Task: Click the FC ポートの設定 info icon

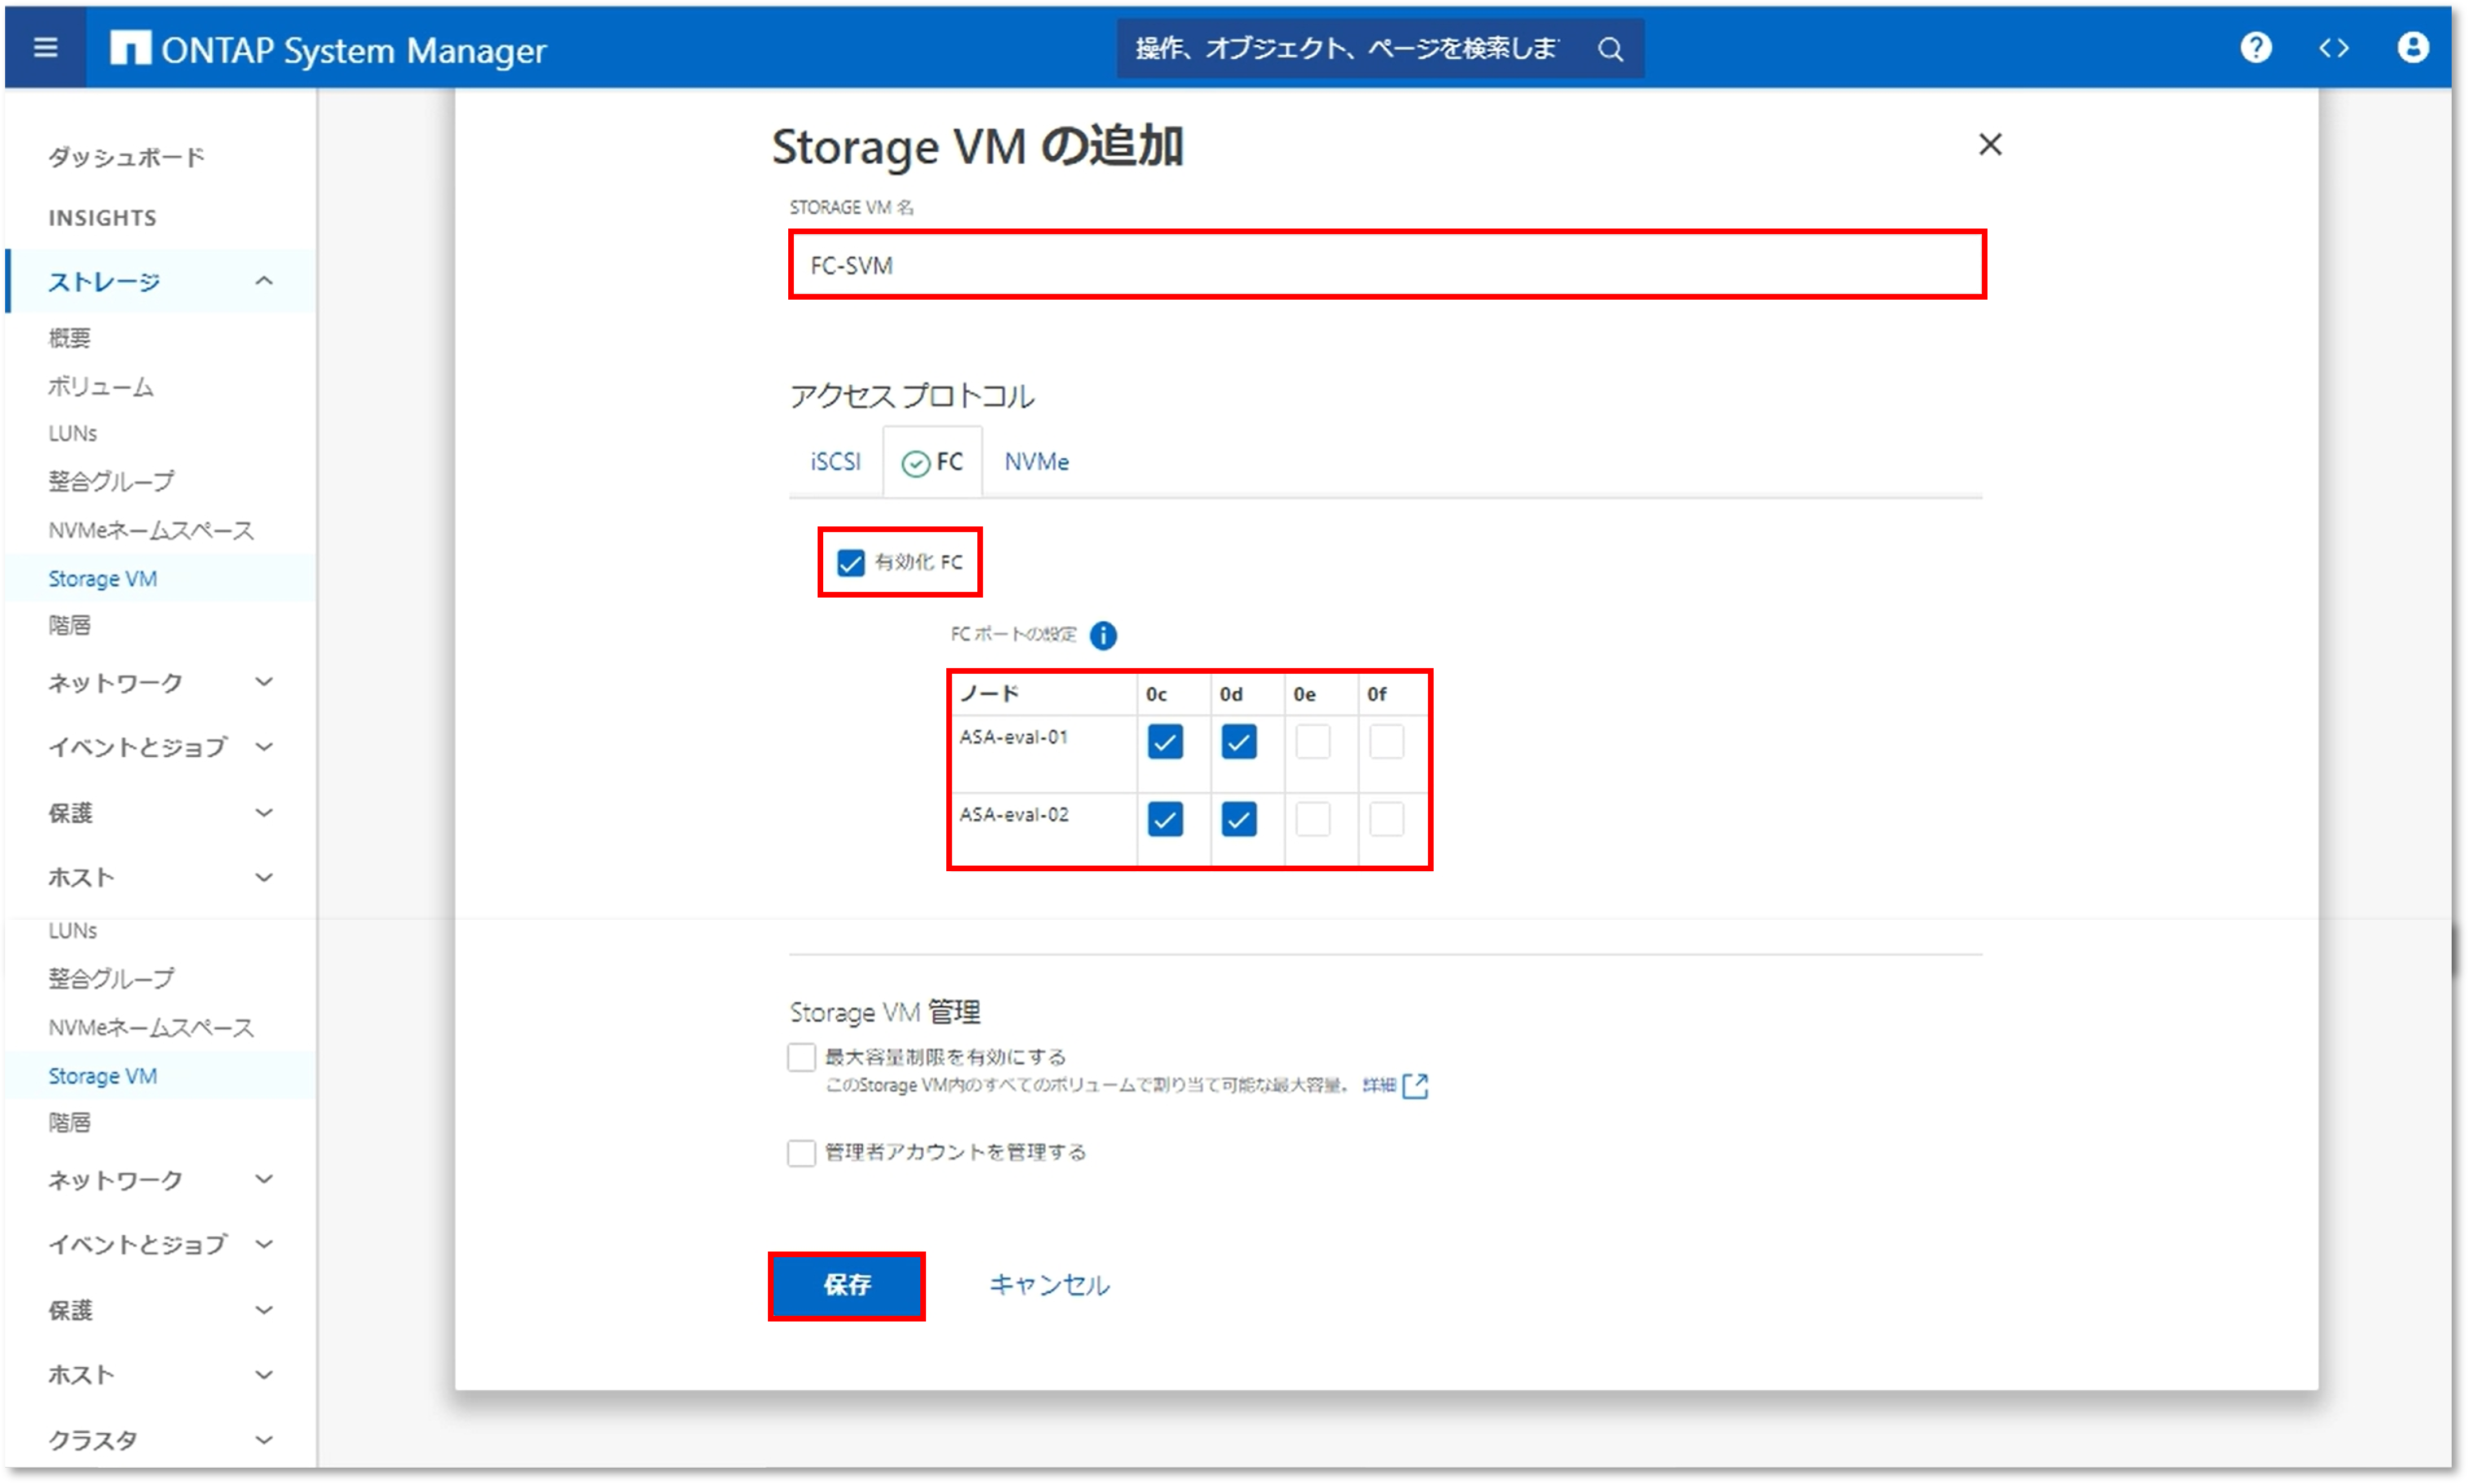Action: 1103,635
